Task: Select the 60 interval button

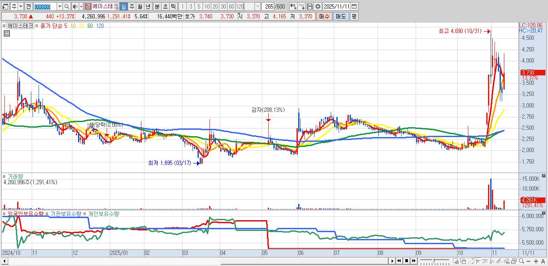Action: [231, 6]
